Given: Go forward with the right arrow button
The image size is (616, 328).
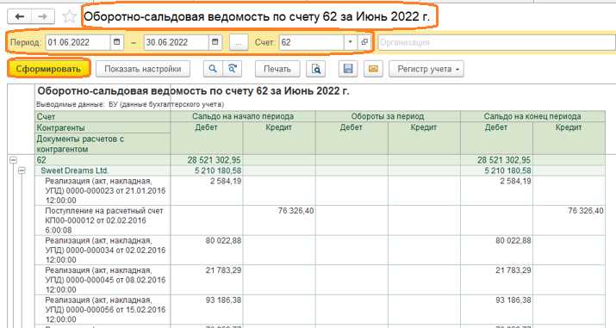Looking at the screenshot, I should (x=42, y=16).
